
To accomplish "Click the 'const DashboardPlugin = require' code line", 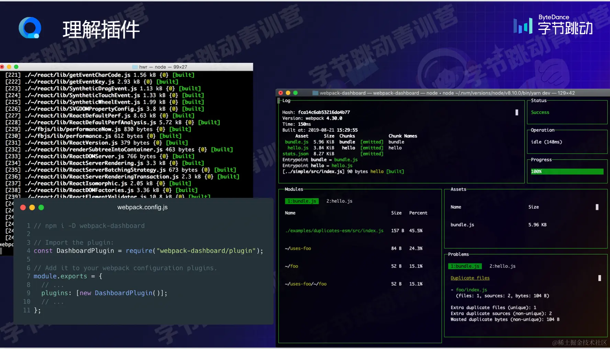I will point(148,251).
